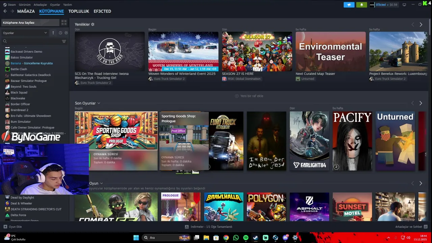Expand the Son Oyunlar shelf dropdown
The image size is (432, 243).
(x=99, y=103)
